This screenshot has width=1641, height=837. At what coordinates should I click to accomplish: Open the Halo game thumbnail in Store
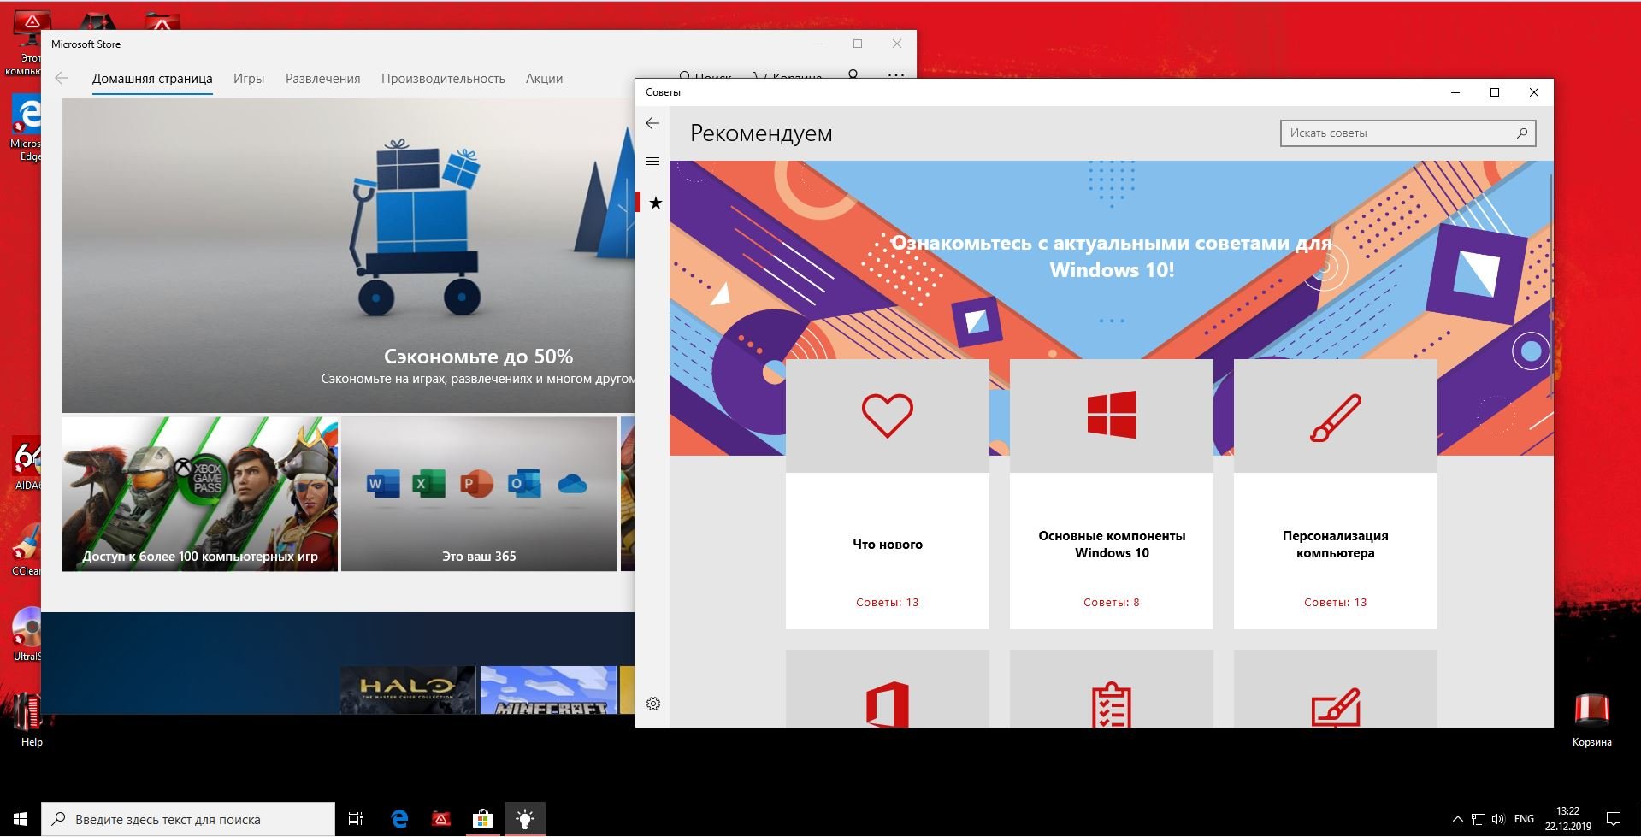[408, 690]
